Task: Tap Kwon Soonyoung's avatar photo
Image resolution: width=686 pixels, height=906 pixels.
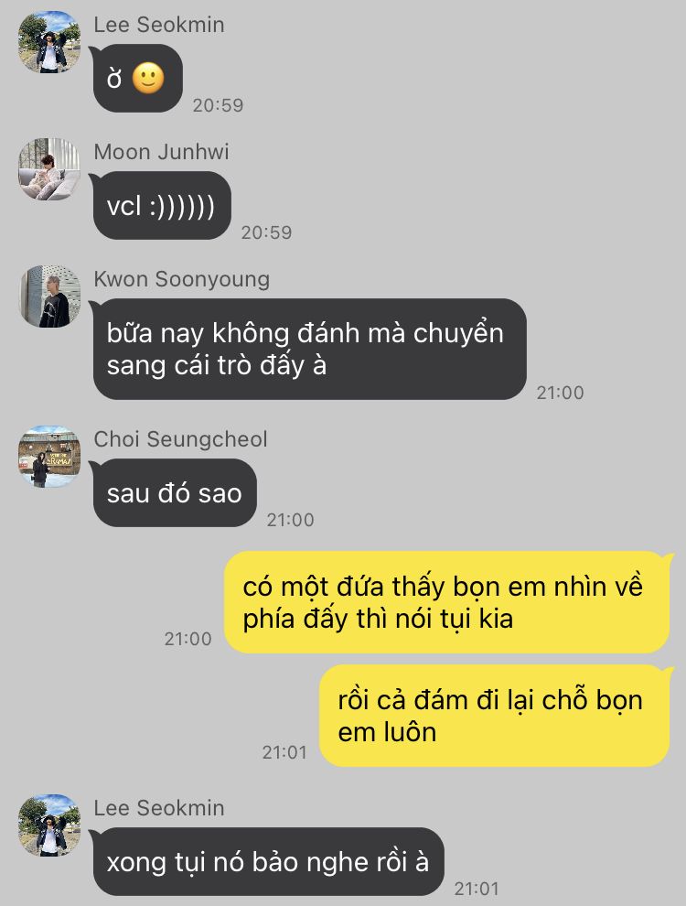Action: click(49, 297)
